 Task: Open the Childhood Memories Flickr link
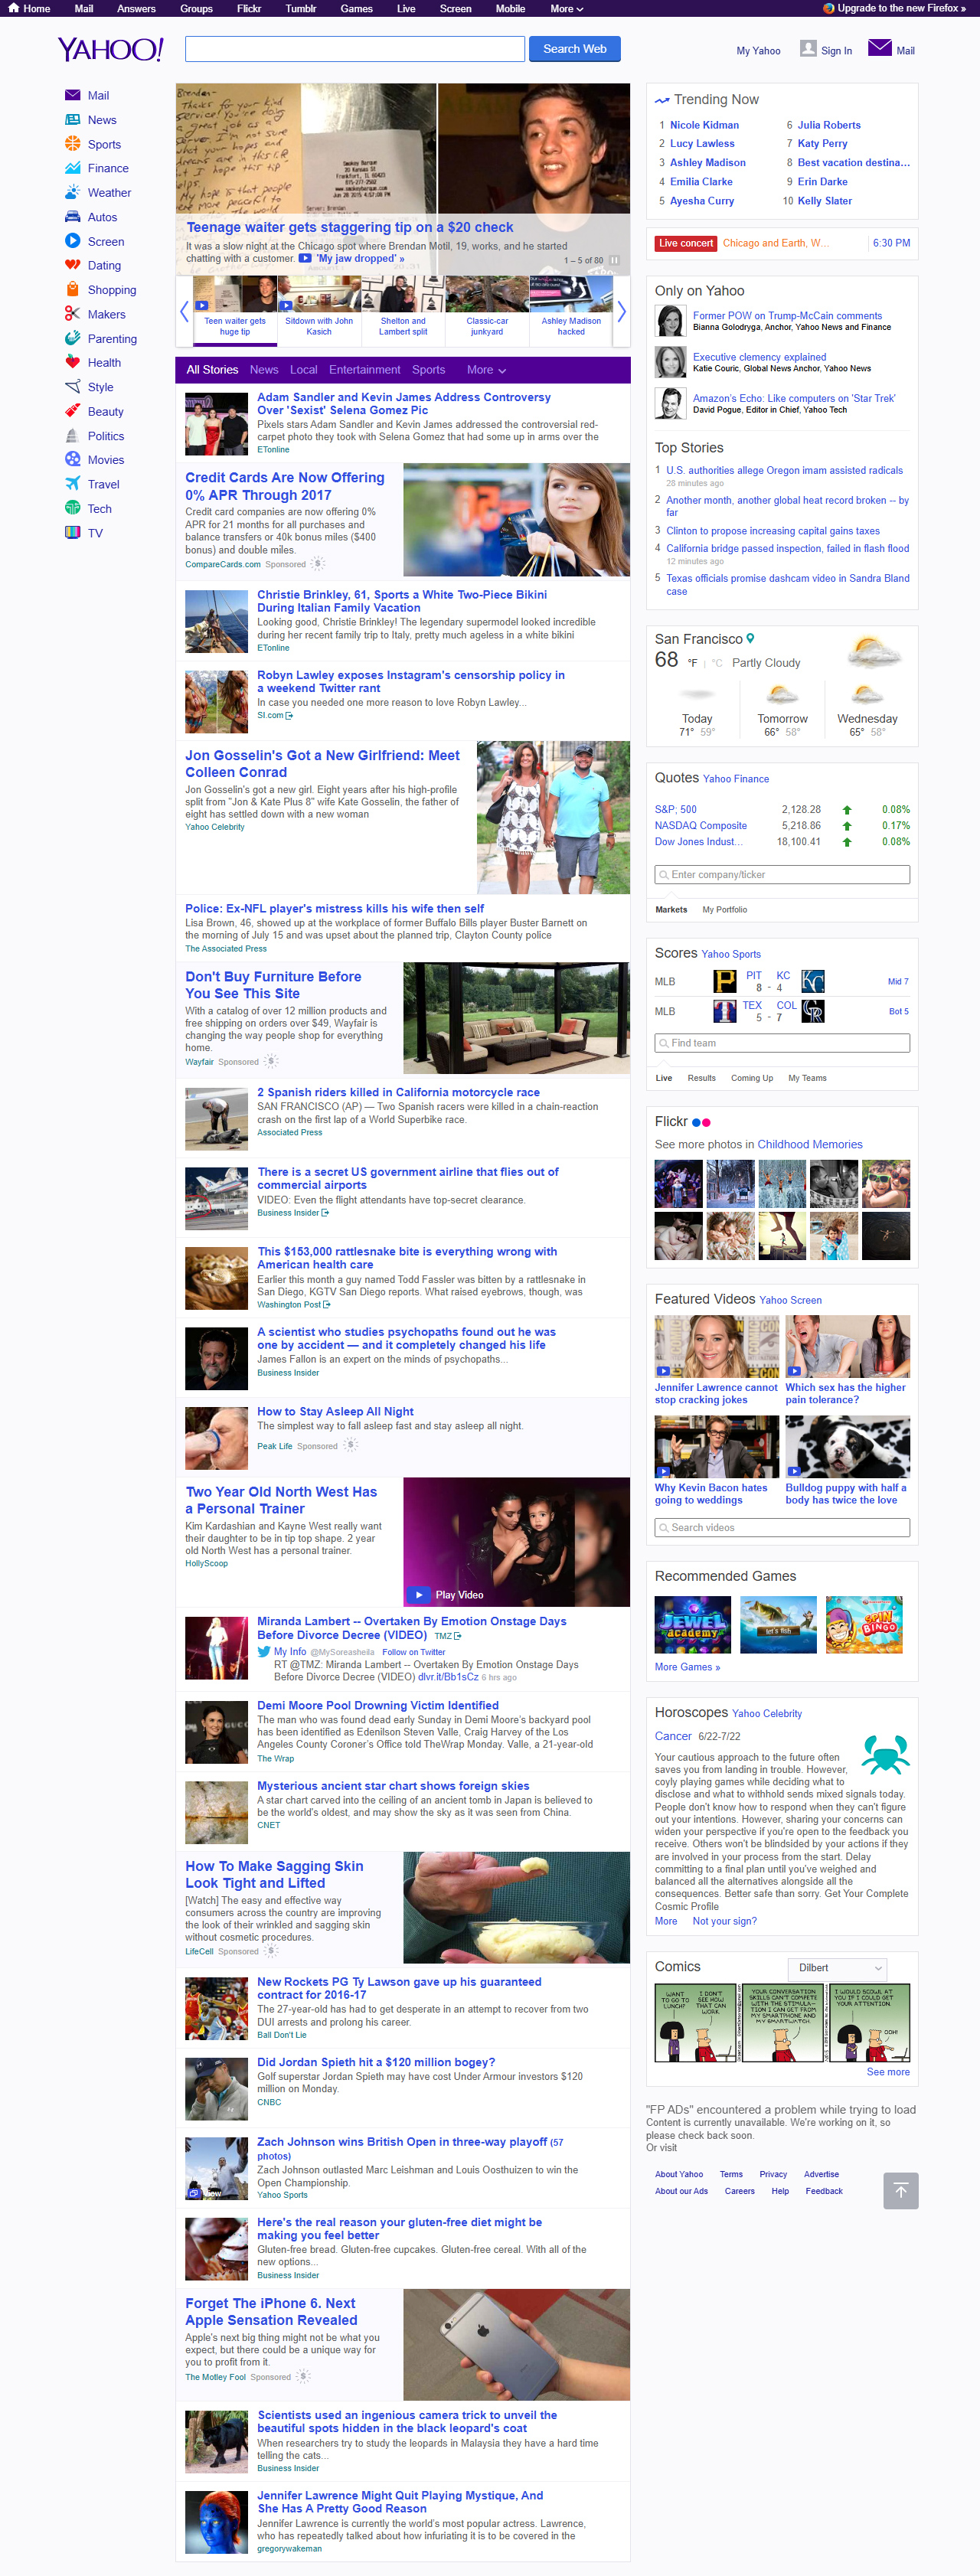pos(809,1145)
